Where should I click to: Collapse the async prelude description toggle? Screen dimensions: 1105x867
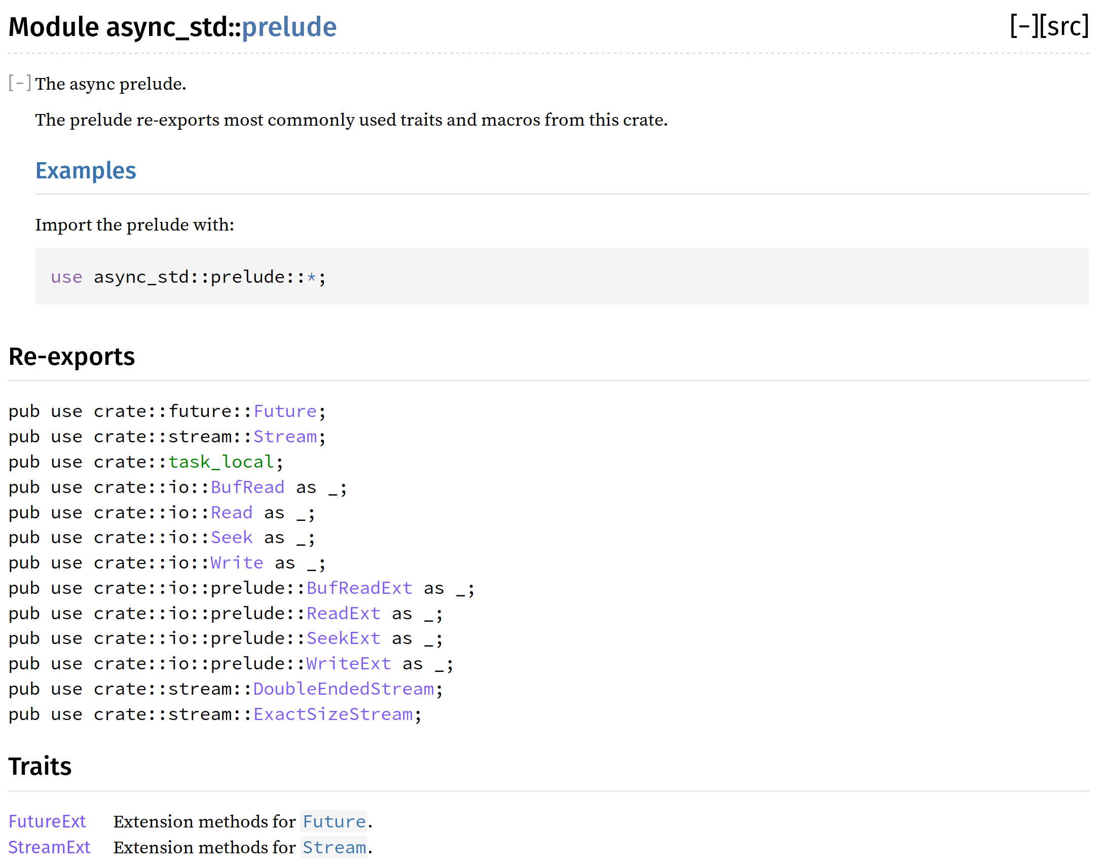click(x=20, y=83)
